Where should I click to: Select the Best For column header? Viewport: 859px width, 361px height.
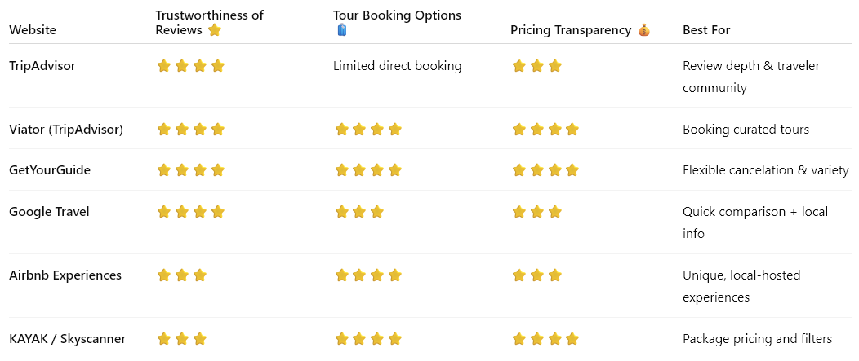pyautogui.click(x=706, y=30)
